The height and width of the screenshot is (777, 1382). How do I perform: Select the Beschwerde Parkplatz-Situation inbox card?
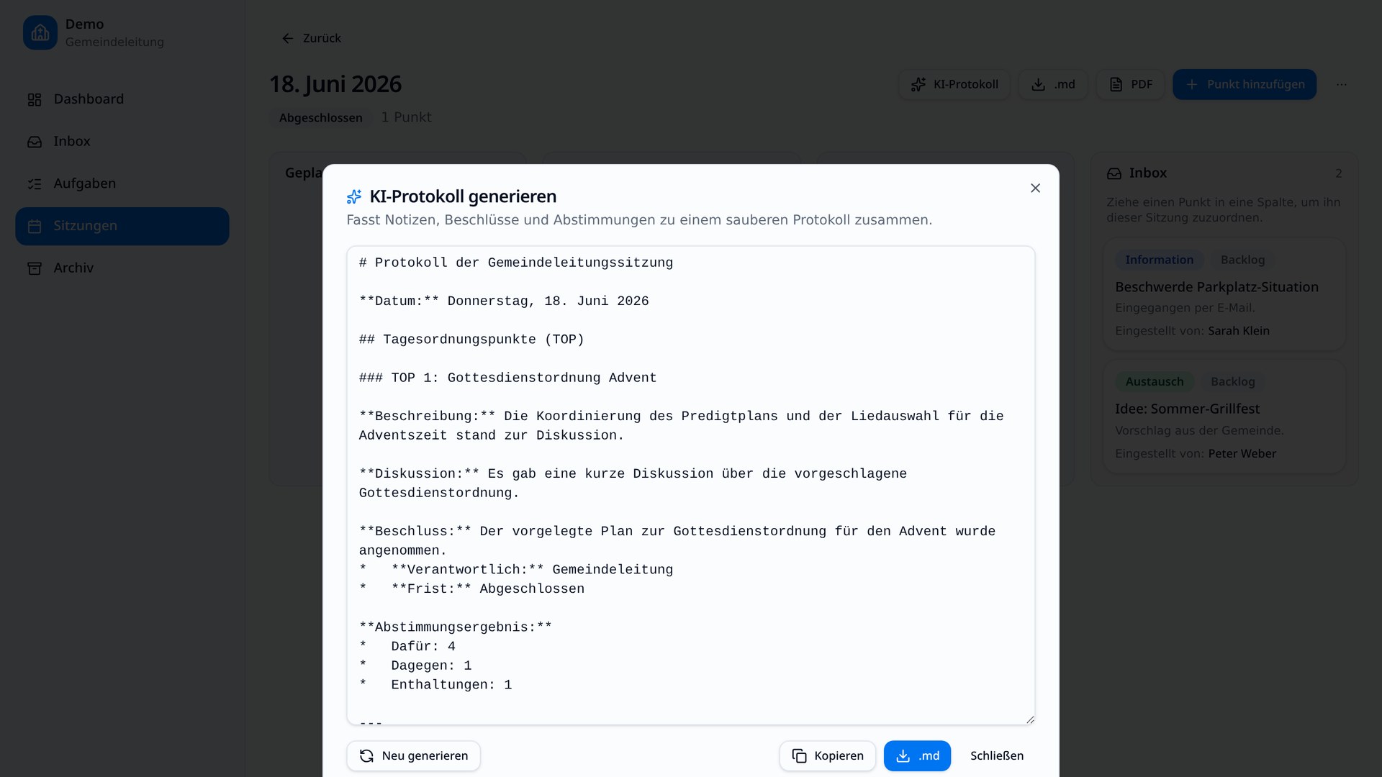pyautogui.click(x=1224, y=294)
